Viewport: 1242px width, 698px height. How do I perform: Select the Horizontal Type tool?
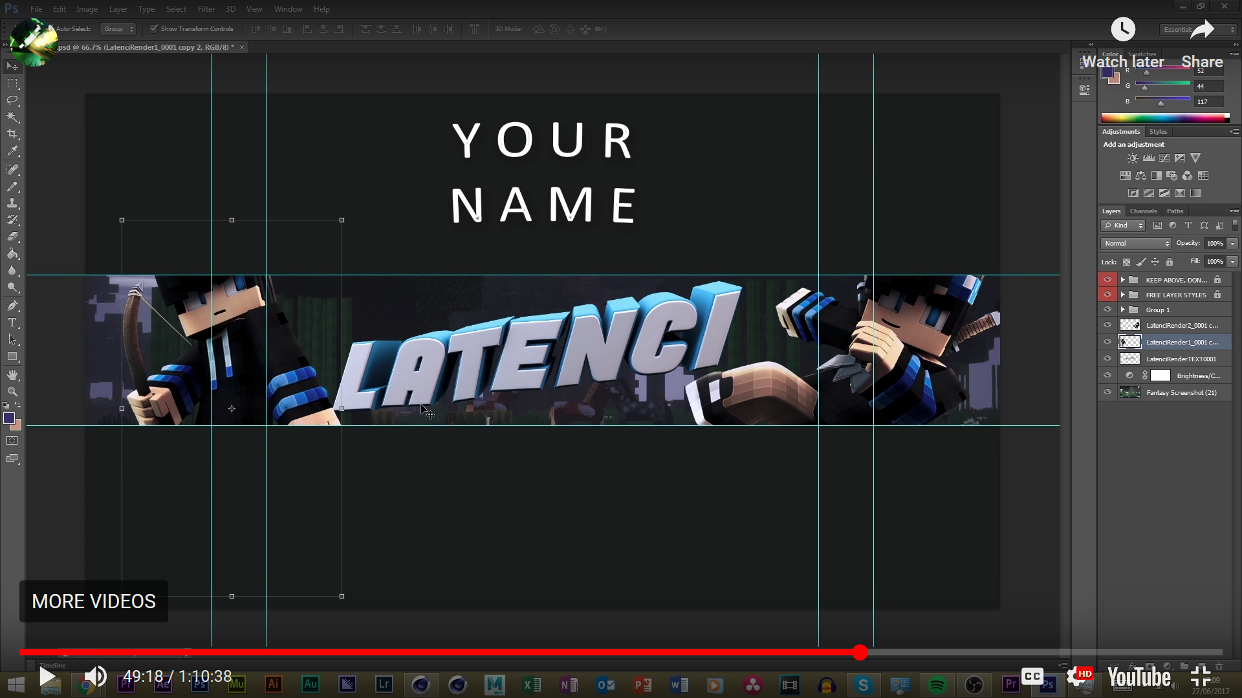tap(12, 323)
